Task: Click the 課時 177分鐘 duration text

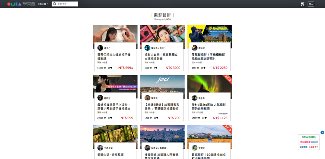Action: (x=197, y=112)
